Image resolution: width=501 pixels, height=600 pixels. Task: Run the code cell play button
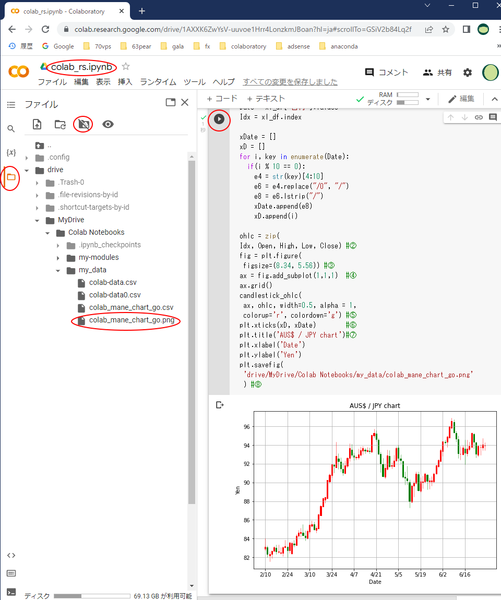[219, 119]
